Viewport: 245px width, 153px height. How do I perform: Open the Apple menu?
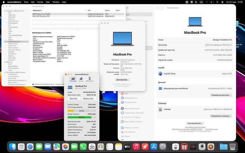pyautogui.click(x=4, y=2)
